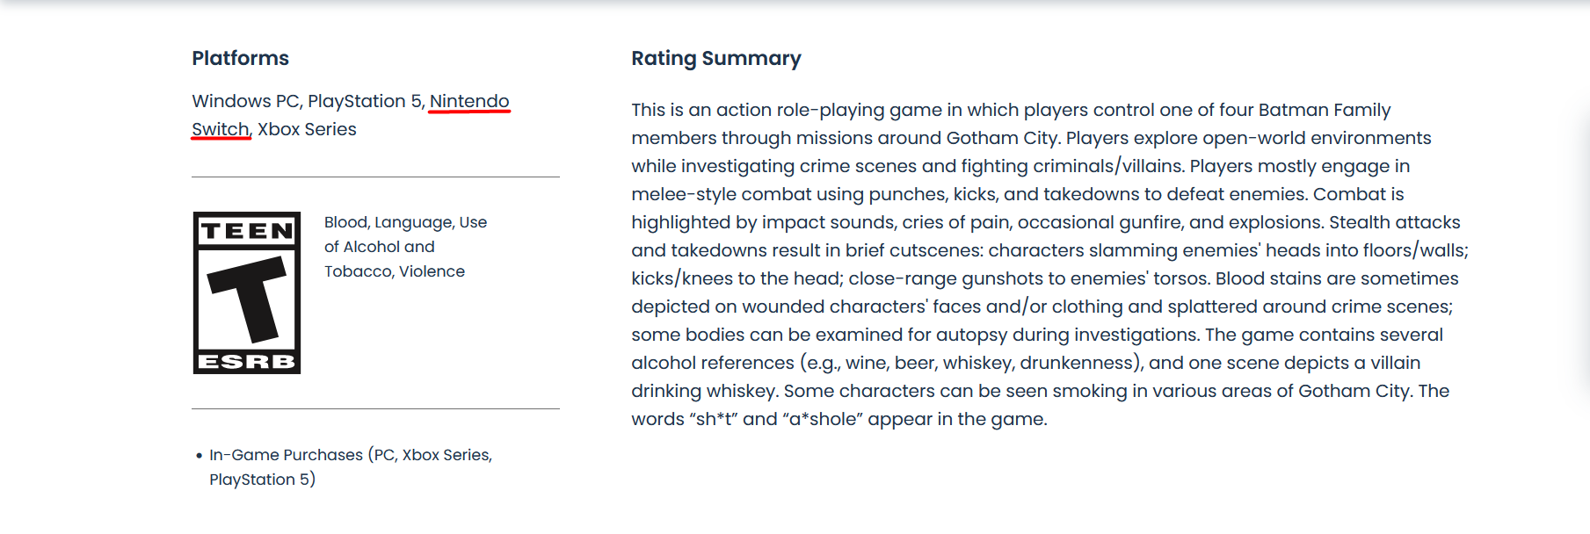Click the words Gotham City in second line
Screen dimensions: 1590x534
[1002, 138]
